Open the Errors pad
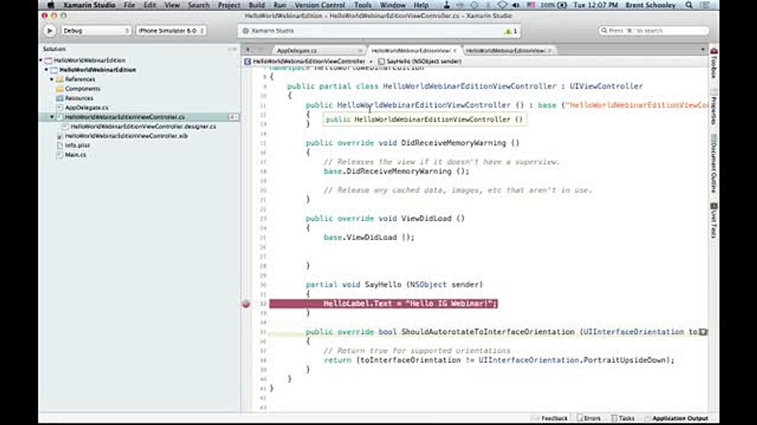The width and height of the screenshot is (757, 425). (588, 419)
